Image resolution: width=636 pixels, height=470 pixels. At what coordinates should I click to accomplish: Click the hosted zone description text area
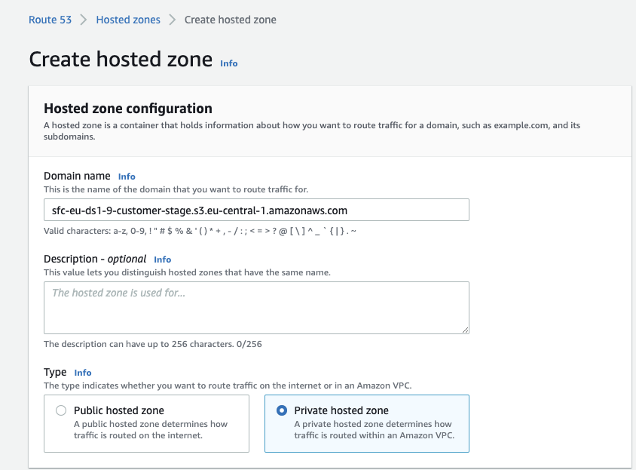click(x=256, y=306)
